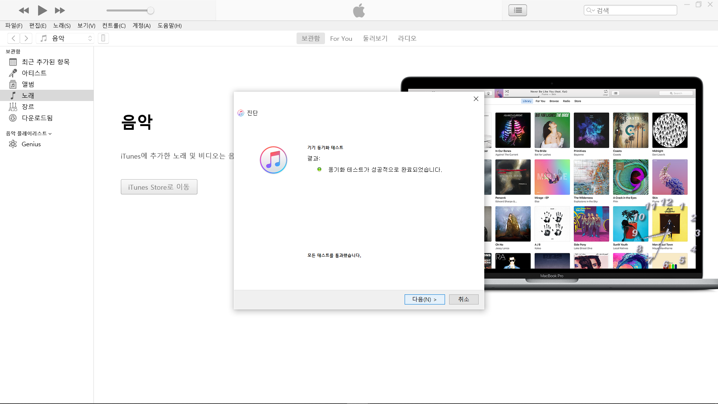
Task: Go back with the left arrow
Action: (13, 38)
